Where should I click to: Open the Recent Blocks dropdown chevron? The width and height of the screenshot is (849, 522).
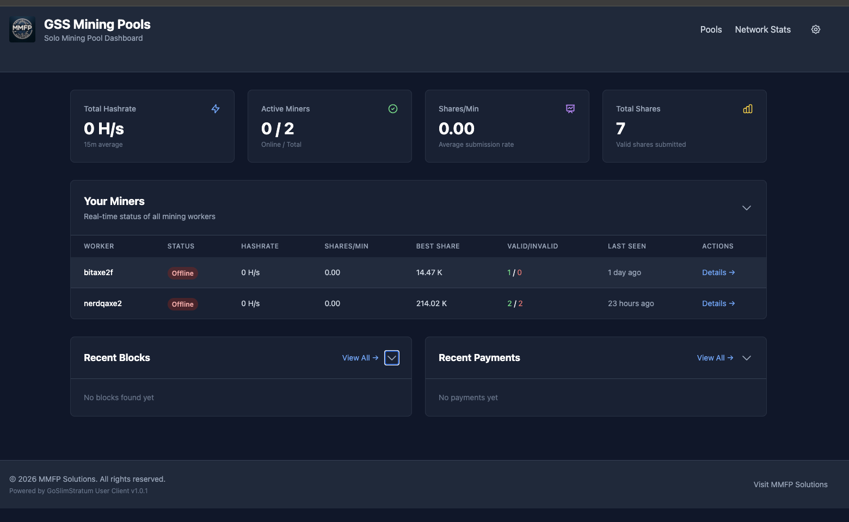coord(391,358)
